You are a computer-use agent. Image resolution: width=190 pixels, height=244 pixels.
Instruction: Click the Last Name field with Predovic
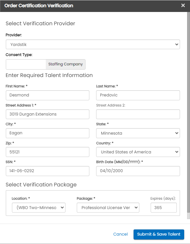138,95
